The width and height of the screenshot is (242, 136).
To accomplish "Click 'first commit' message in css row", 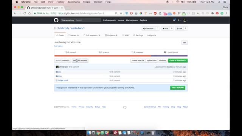I will click(x=115, y=72).
